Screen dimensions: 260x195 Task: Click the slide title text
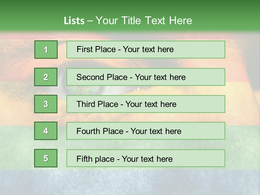point(128,21)
